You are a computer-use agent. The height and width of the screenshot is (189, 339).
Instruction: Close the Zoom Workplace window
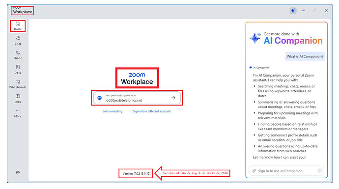pos(326,11)
